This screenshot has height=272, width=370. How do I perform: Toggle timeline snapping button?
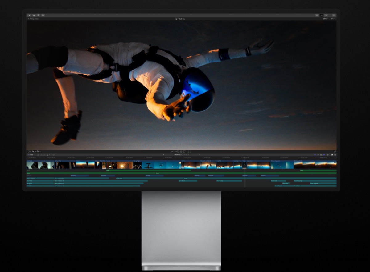pos(324,155)
